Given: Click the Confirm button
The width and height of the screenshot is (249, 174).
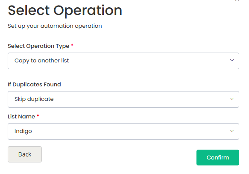Looking at the screenshot, I should pos(218,157).
